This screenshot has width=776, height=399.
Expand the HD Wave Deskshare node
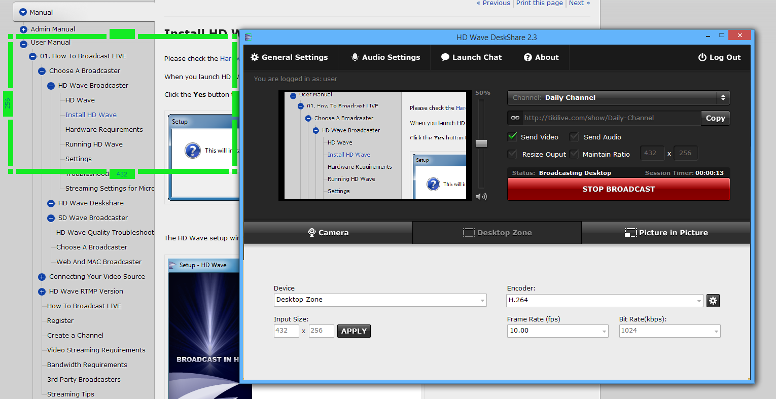point(51,203)
